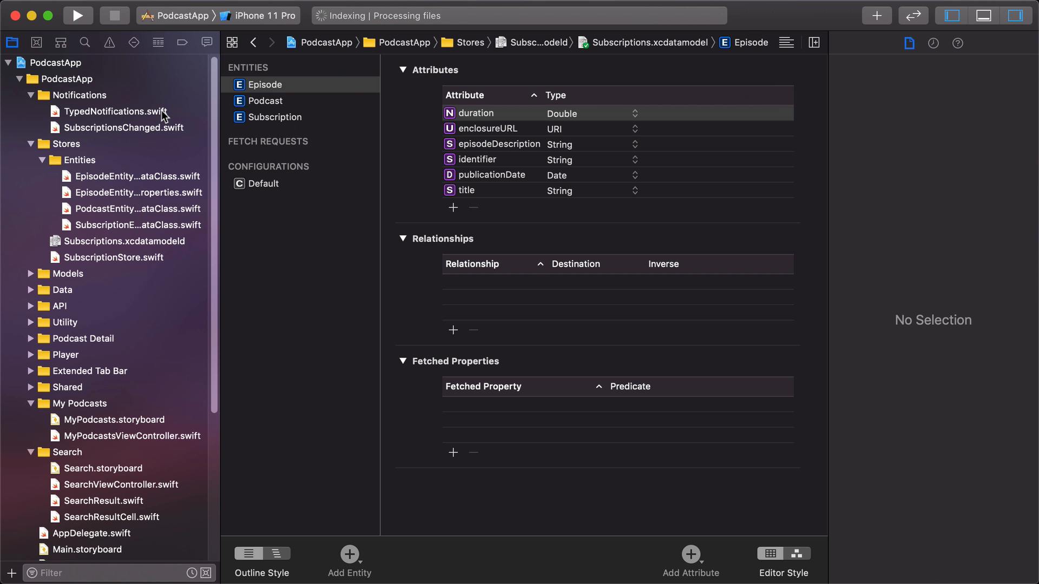
Task: Add an editor on the right
Action: tap(814, 42)
